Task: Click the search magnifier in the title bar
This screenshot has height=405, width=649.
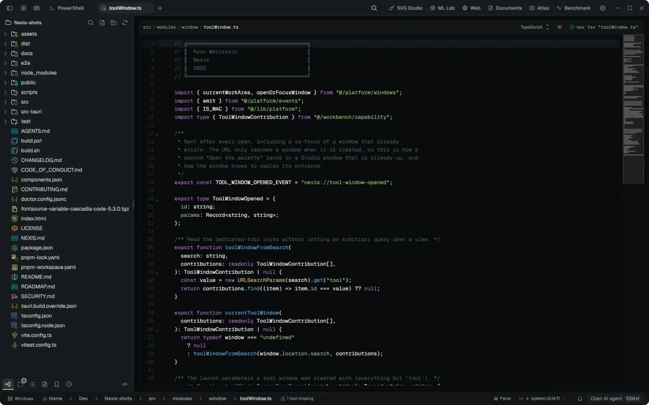Action: [x=374, y=8]
